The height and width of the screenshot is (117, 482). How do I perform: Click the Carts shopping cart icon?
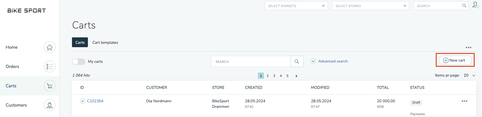pos(50,86)
